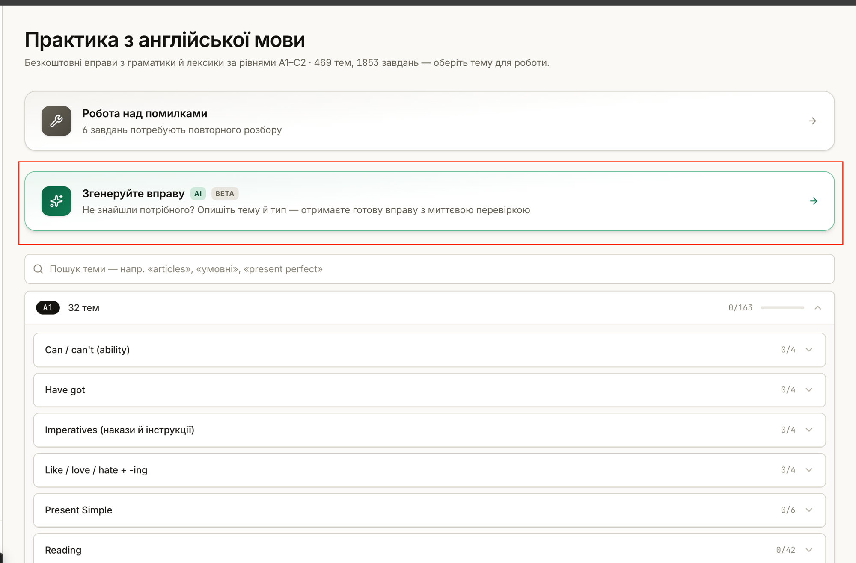Click the 32 тем section header label
The width and height of the screenshot is (856, 563).
pos(84,308)
